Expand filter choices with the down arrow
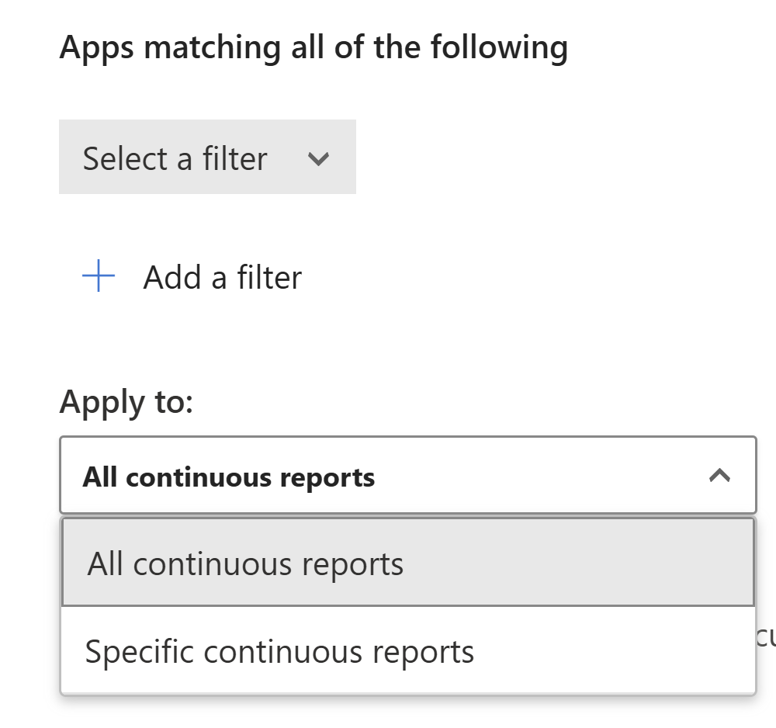Screen dimensions: 776x728 pos(318,159)
